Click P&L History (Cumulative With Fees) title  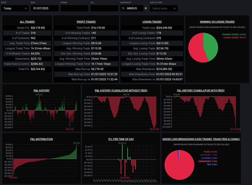pos(201,90)
